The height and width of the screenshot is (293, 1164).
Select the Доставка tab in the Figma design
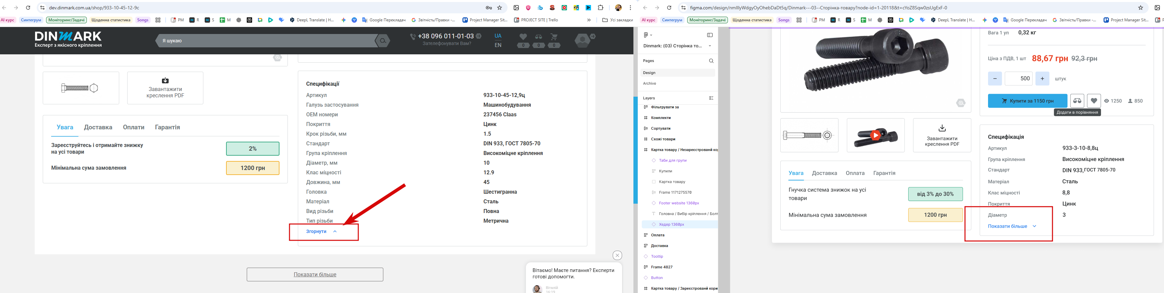[x=824, y=173]
